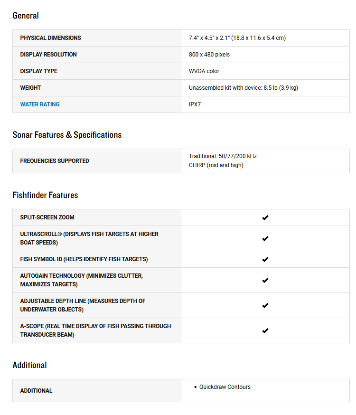The width and height of the screenshot is (356, 415).
Task: Click the Ultrascroll checkmark icon
Action: [265, 238]
